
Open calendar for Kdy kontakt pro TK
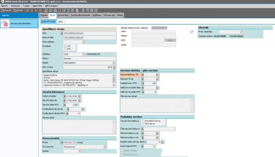(157, 75)
